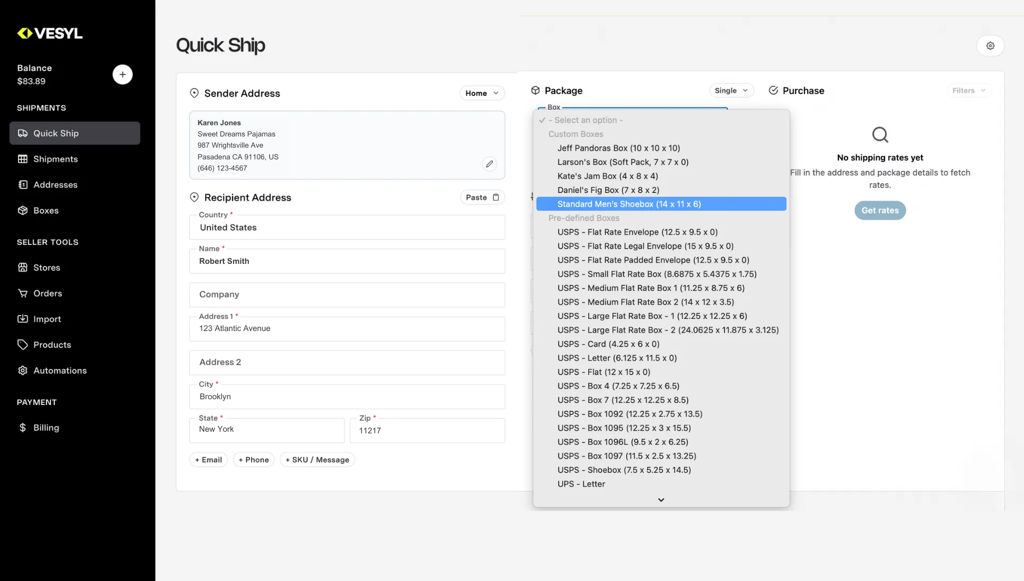Select USPS Box 7 option

tap(661, 400)
